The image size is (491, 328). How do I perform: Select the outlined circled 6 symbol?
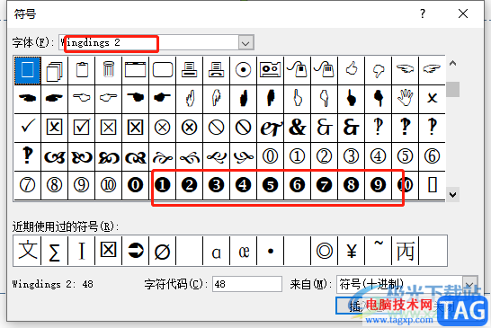[x=433, y=156]
